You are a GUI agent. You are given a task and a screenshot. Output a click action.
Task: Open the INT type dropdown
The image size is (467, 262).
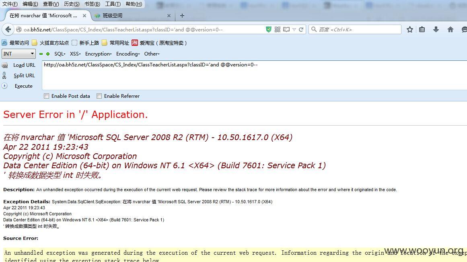pos(19,54)
